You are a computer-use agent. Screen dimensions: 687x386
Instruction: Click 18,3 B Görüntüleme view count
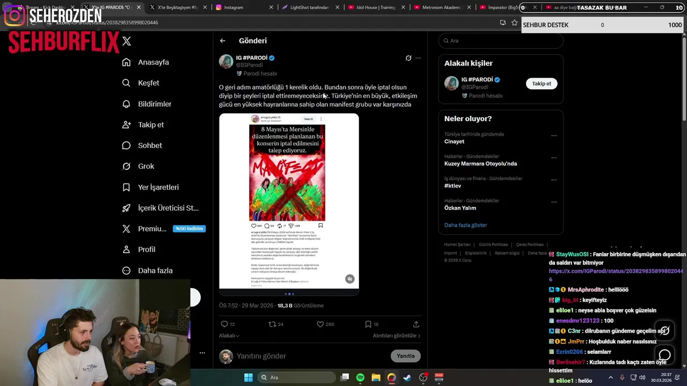[x=301, y=306]
